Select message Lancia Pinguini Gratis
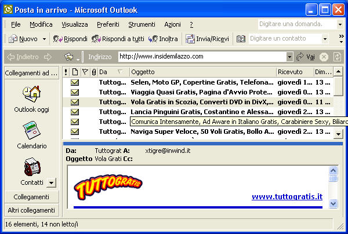 coord(198,112)
